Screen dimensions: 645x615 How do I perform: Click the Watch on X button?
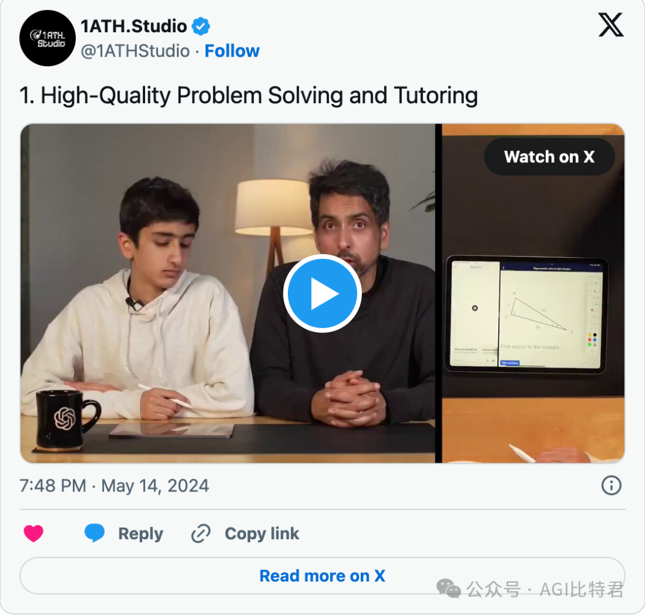click(x=549, y=156)
